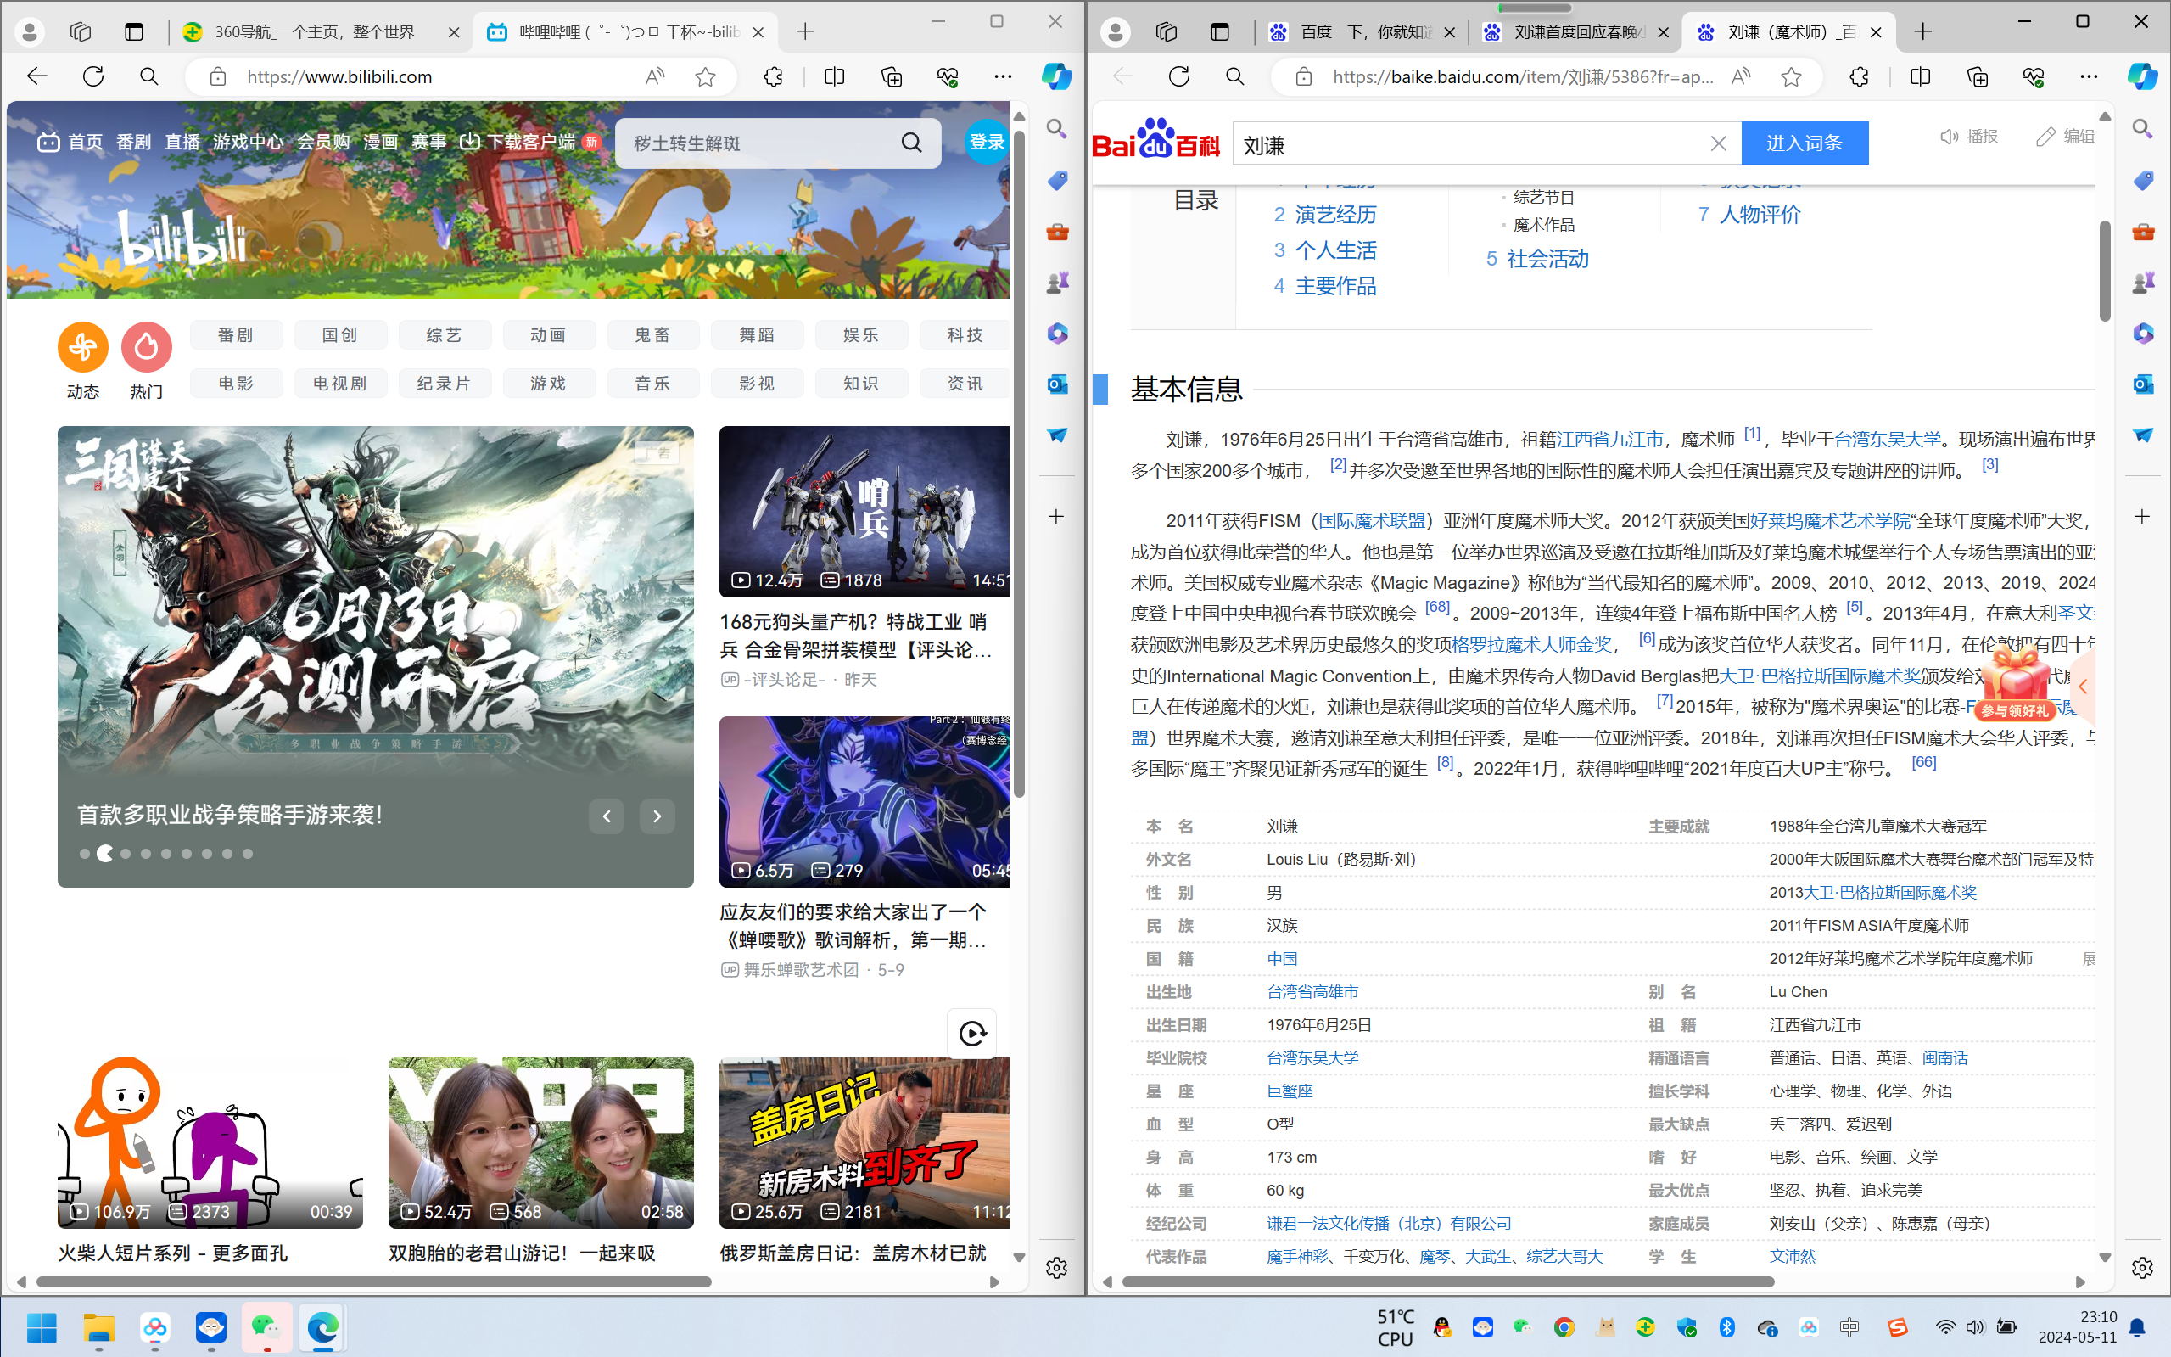This screenshot has width=2171, height=1357.
Task: Click volume icon in system tray
Action: pyautogui.click(x=1975, y=1327)
